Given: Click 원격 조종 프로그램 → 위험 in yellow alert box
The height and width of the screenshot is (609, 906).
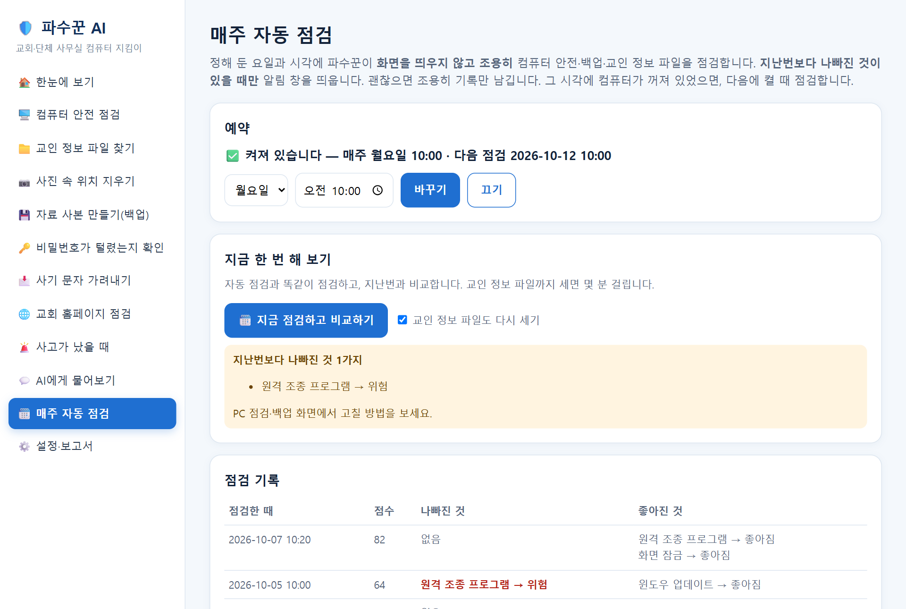Looking at the screenshot, I should click(325, 387).
